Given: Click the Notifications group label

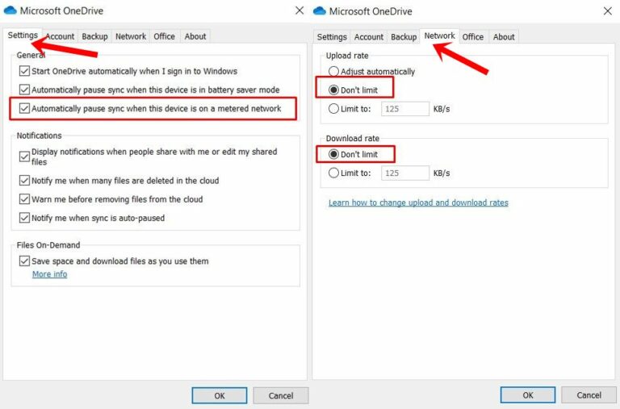Looking at the screenshot, I should [39, 136].
